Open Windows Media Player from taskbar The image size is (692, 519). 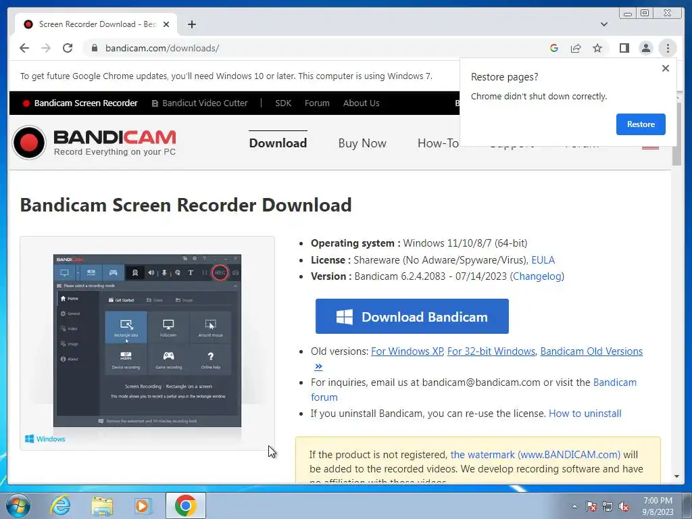[x=143, y=505]
